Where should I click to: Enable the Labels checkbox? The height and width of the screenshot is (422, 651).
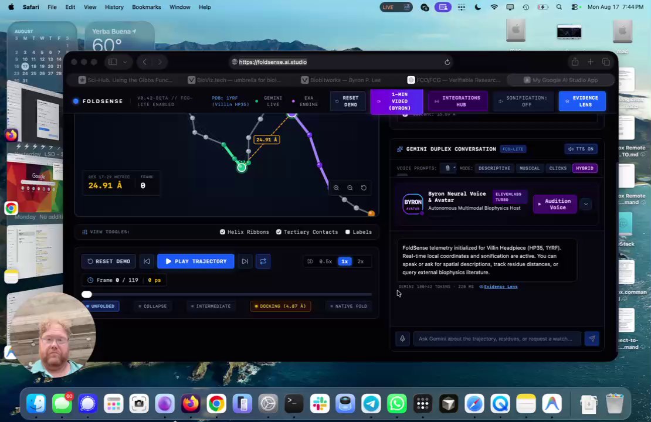point(348,232)
